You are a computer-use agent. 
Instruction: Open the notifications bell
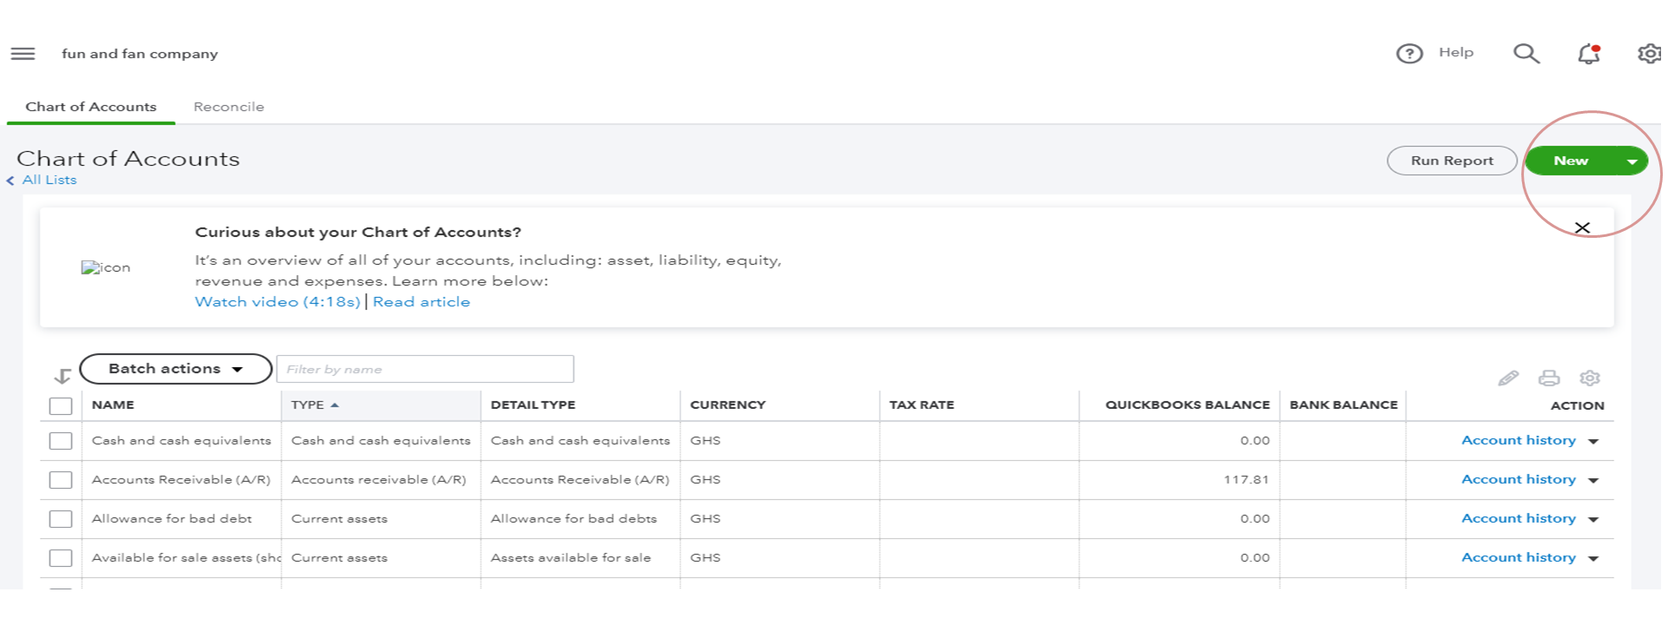click(1589, 54)
